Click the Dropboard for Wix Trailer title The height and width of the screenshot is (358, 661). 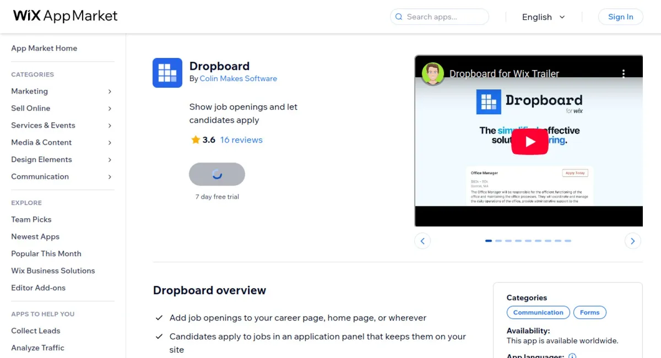click(x=504, y=74)
